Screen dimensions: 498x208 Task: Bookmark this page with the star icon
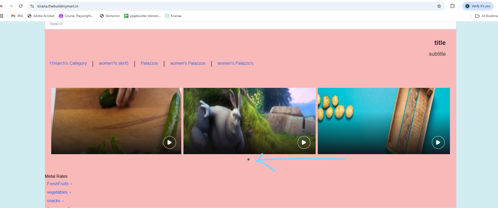(439, 6)
